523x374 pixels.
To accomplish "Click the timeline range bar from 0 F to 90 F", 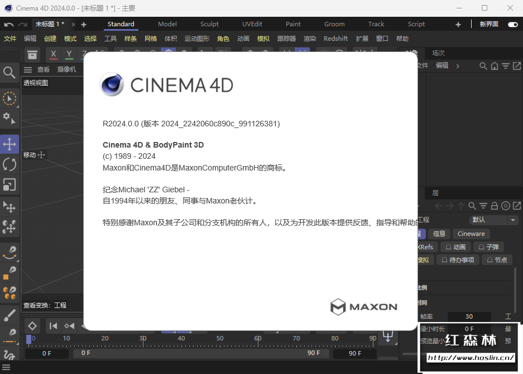I will coord(200,353).
